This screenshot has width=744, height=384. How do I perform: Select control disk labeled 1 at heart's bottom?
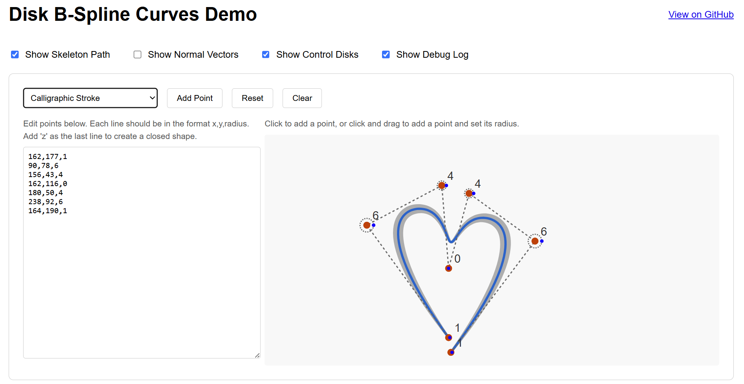pyautogui.click(x=448, y=337)
